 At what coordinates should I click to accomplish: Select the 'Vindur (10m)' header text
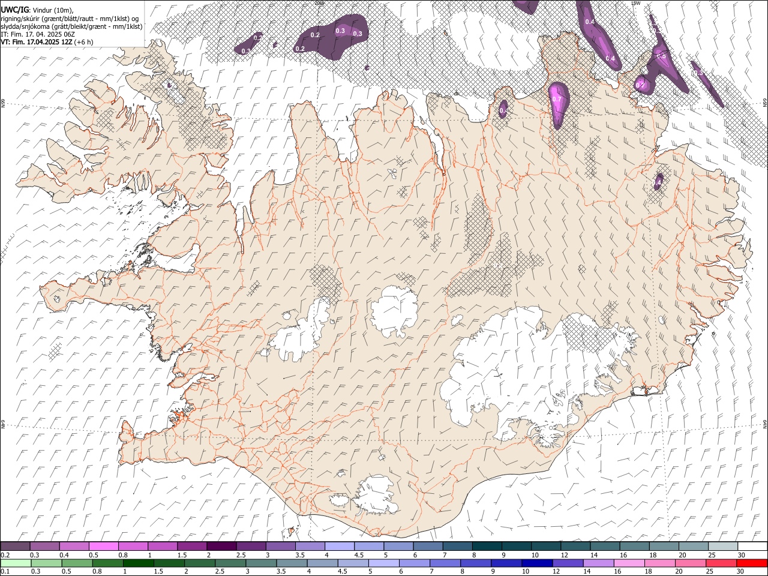53,10
